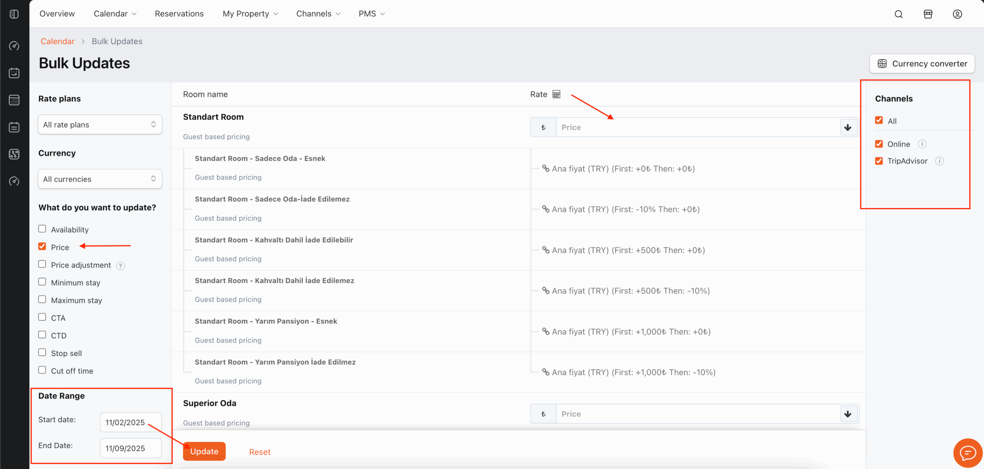This screenshot has width=984, height=469.
Task: Expand the All currencies dropdown
Action: pos(100,179)
